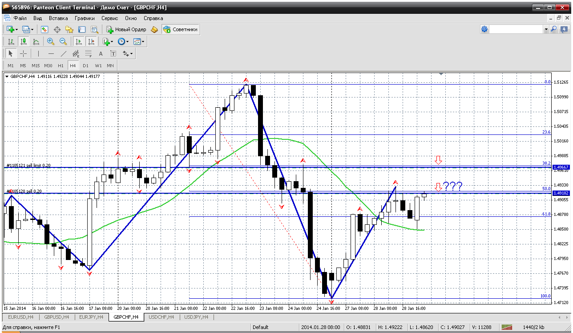573x333 pixels.
Task: Click the Default profile status bar entry
Action: click(x=260, y=327)
